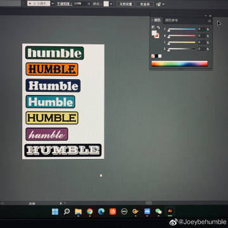Image resolution: width=228 pixels, height=228 pixels.
Task: Adjust the Magenta slider
Action: point(182,36)
